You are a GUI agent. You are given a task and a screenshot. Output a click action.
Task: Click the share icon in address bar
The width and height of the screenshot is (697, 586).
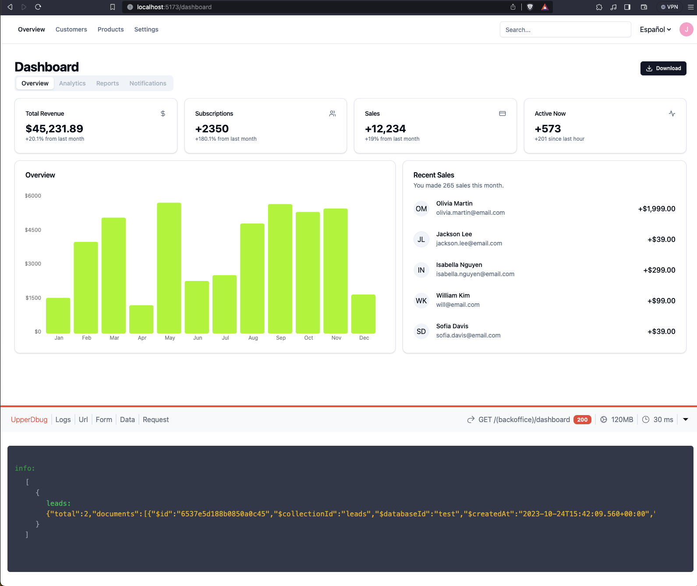click(513, 7)
